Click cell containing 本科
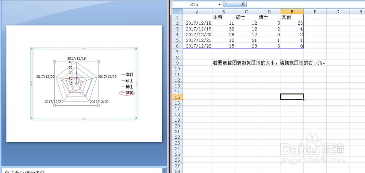 (223, 17)
